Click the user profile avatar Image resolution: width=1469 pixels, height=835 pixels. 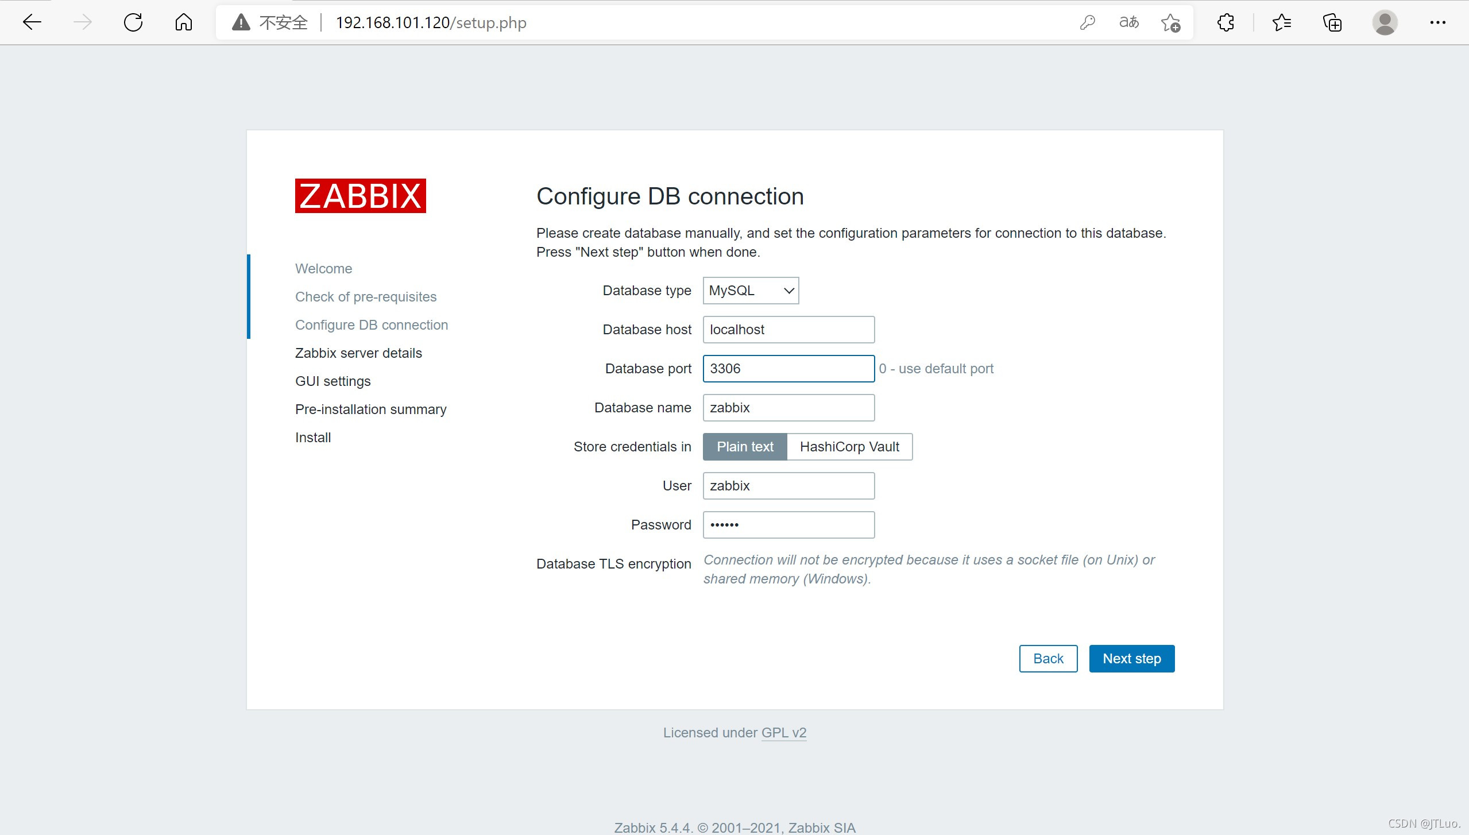1385,22
